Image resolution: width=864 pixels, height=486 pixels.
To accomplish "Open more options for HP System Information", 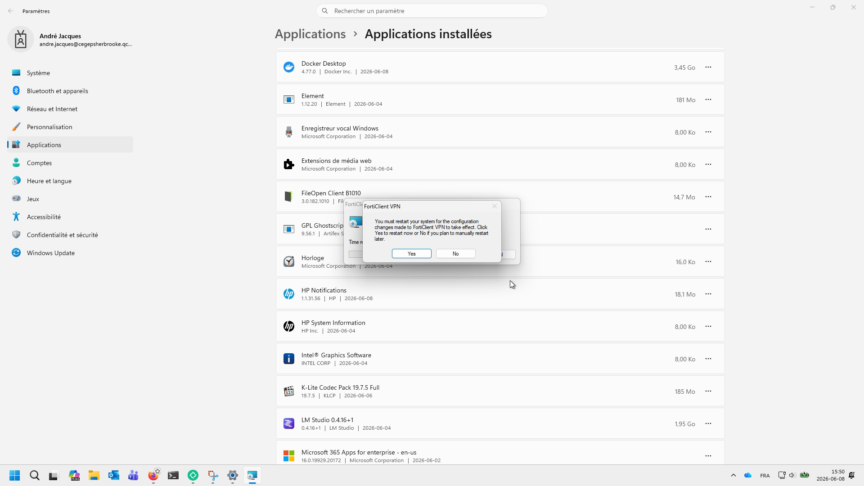I will (708, 326).
